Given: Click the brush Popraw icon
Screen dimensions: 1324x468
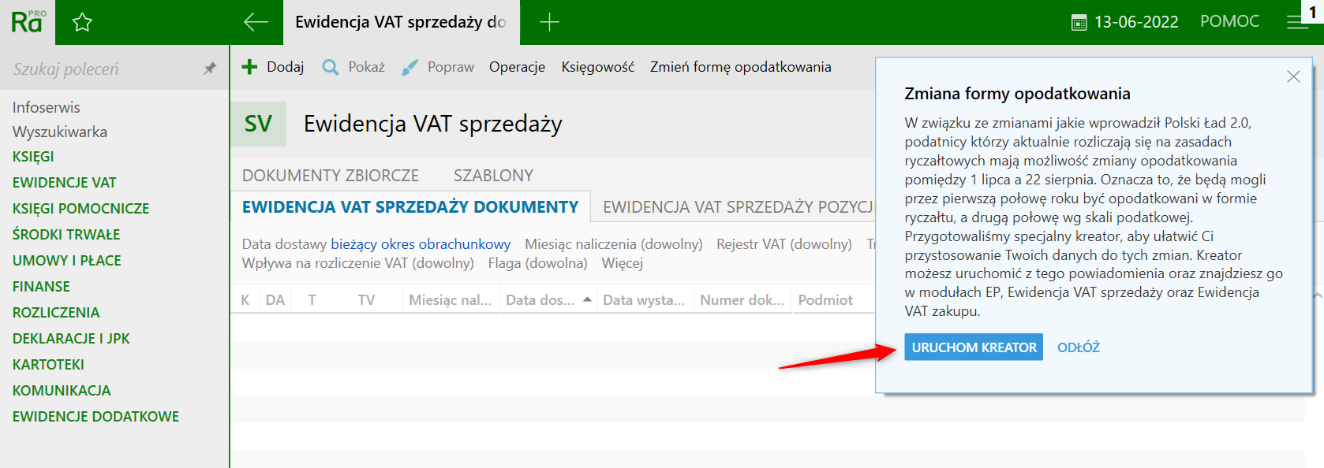Looking at the screenshot, I should tap(410, 68).
